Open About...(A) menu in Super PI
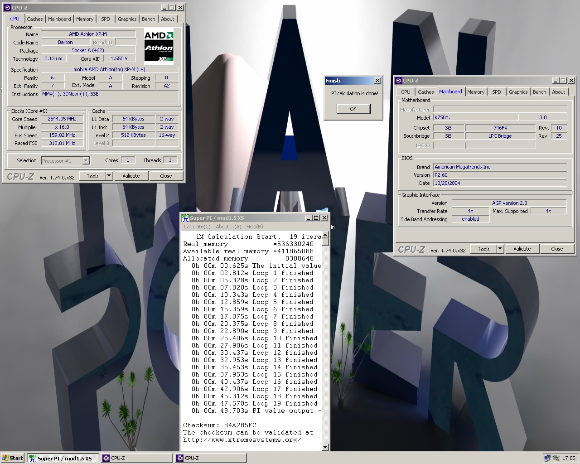The width and height of the screenshot is (580, 464). pos(228,227)
